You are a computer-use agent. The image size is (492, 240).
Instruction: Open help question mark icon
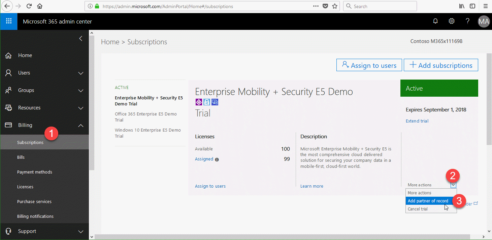click(467, 21)
